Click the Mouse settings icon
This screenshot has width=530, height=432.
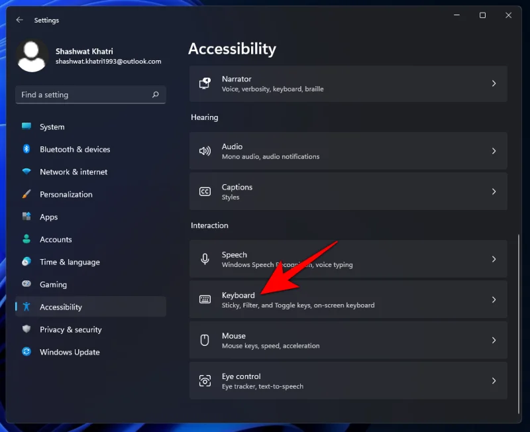coord(206,340)
